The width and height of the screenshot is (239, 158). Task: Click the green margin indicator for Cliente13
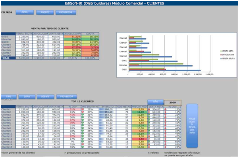click(x=83, y=142)
